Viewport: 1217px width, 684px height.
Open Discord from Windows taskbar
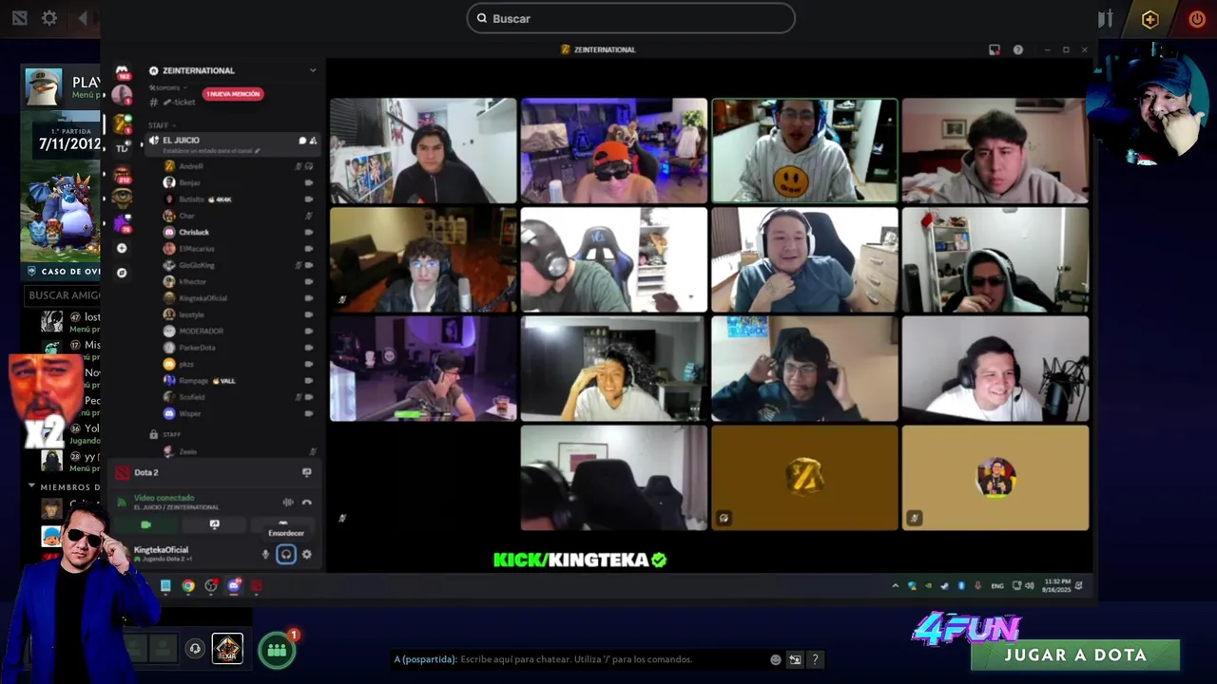[x=234, y=586]
